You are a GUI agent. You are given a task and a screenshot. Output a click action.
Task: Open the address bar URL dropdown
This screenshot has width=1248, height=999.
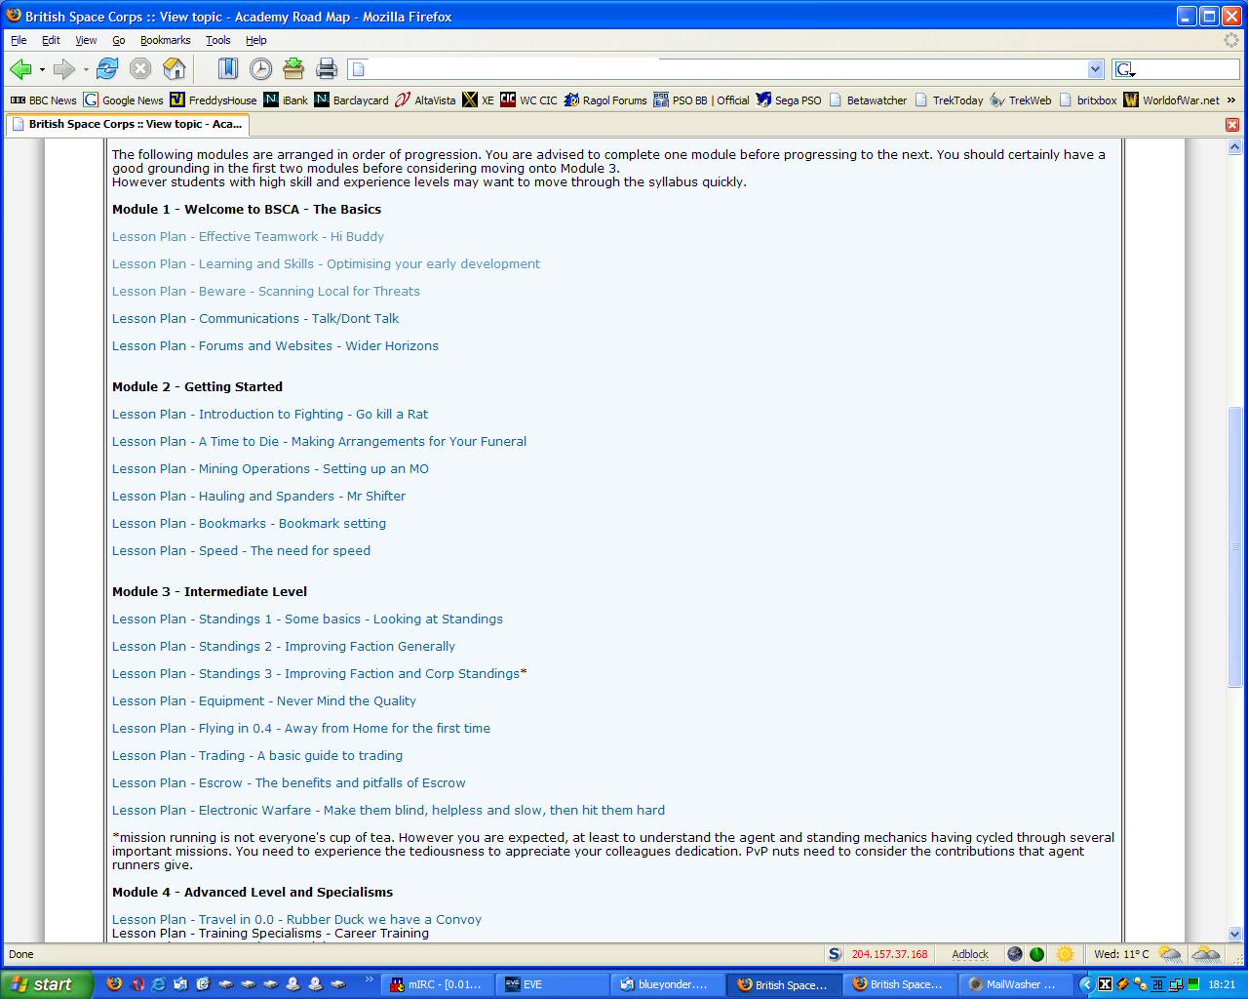pyautogui.click(x=1095, y=69)
